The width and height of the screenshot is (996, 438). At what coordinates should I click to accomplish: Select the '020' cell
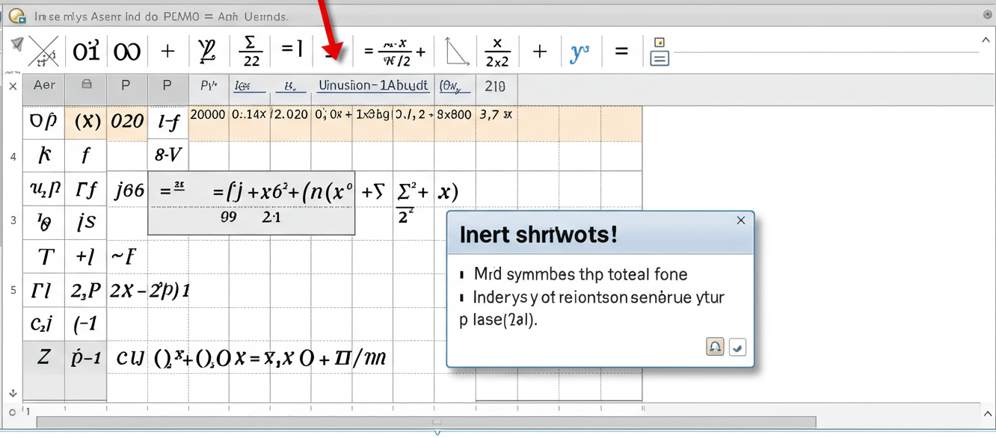127,122
